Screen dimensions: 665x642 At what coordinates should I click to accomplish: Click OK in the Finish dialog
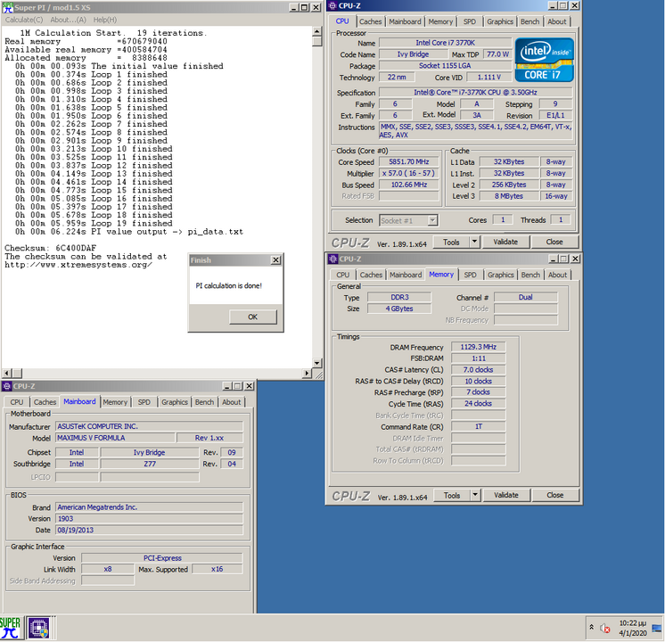[253, 317]
